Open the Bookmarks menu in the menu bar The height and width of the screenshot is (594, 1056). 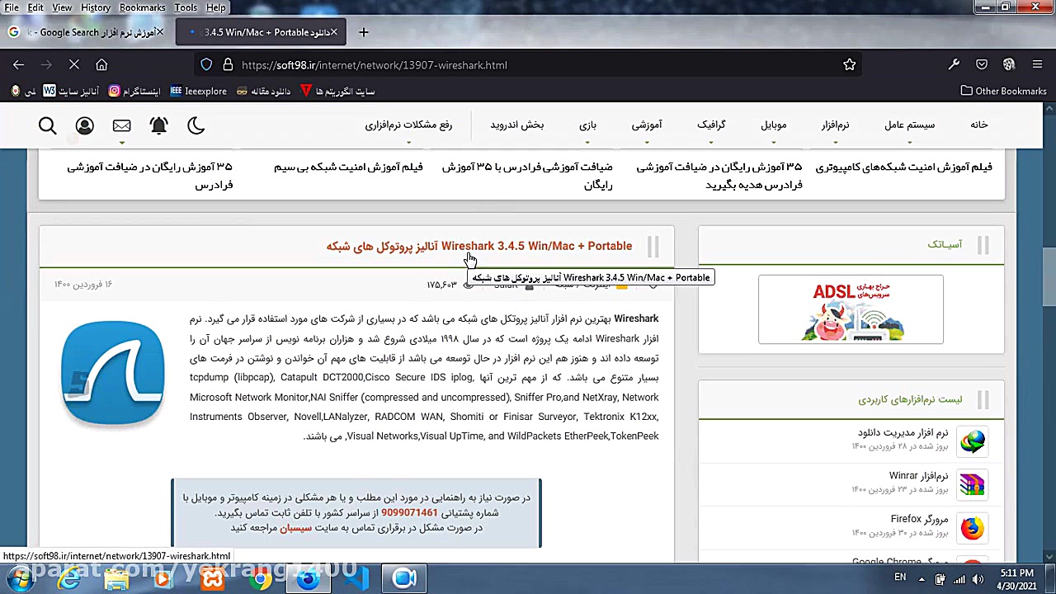click(x=142, y=7)
